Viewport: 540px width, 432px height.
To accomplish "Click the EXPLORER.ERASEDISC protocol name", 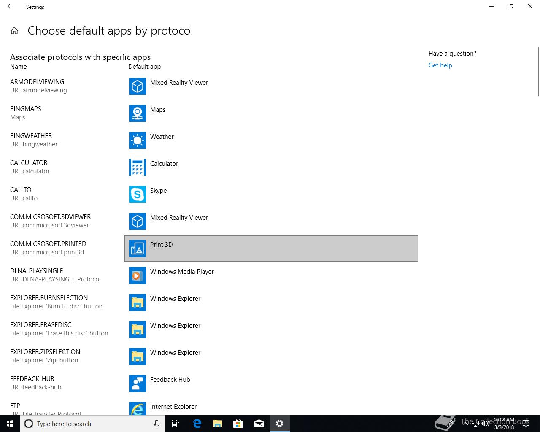I will (41, 325).
